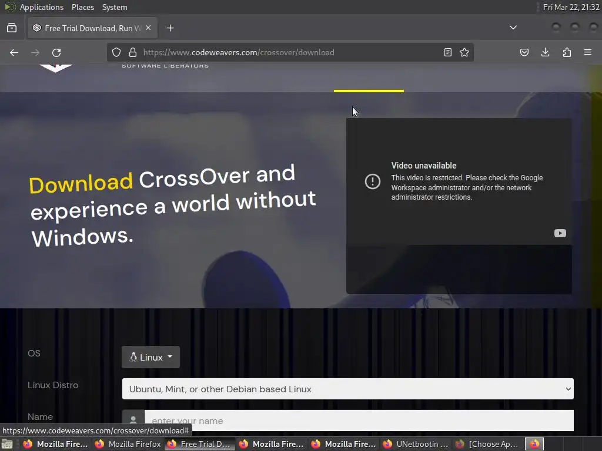Open the Downloads panel

click(545, 52)
